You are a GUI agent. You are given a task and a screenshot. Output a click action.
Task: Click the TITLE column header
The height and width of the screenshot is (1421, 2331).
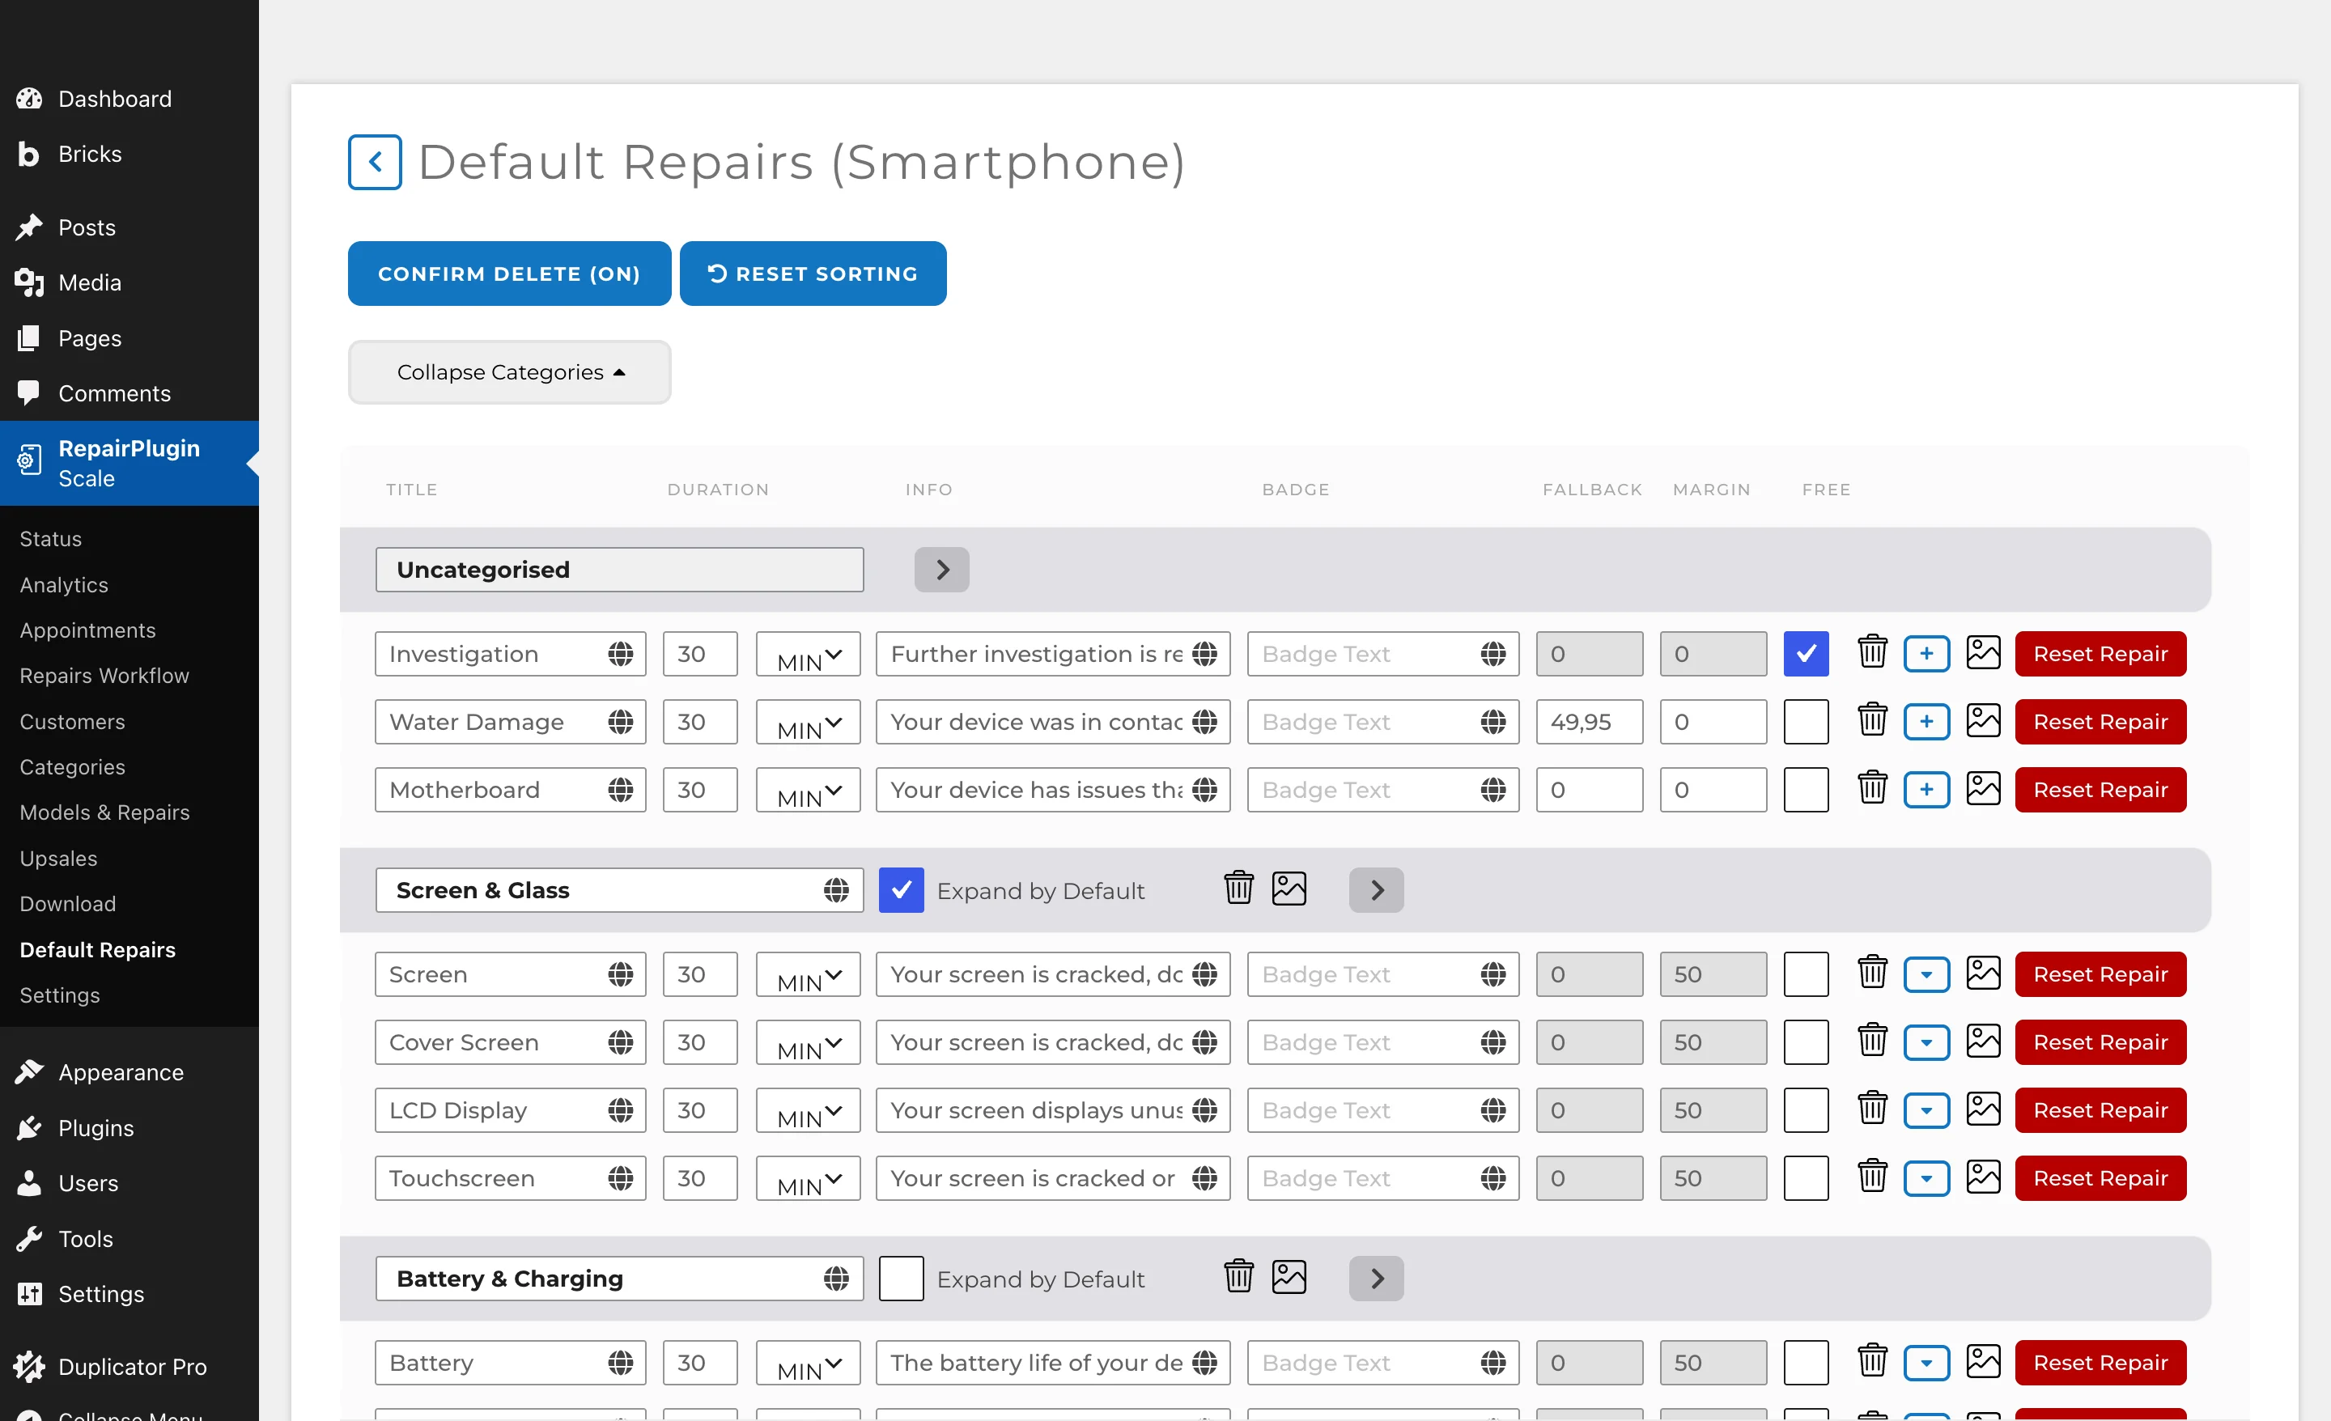click(x=411, y=489)
